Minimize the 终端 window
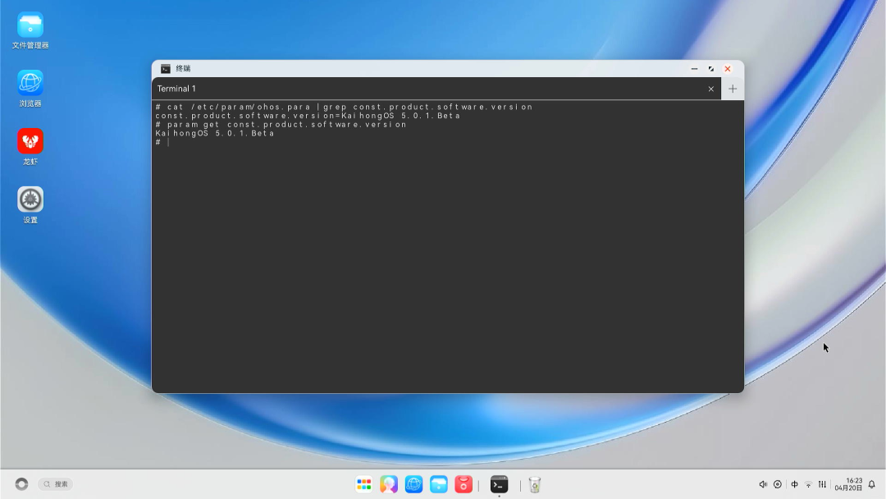The width and height of the screenshot is (886, 499). click(694, 69)
